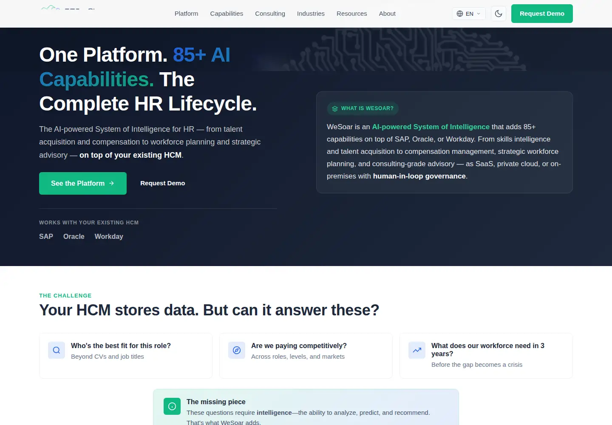Open the Resources menu
This screenshot has height=425, width=612.
[x=351, y=14]
